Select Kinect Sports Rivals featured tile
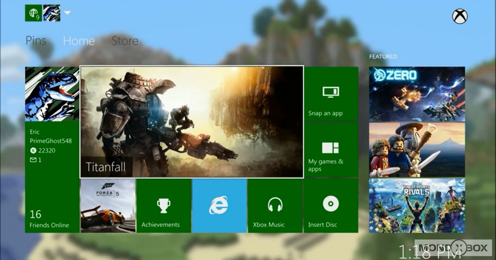 tap(417, 205)
